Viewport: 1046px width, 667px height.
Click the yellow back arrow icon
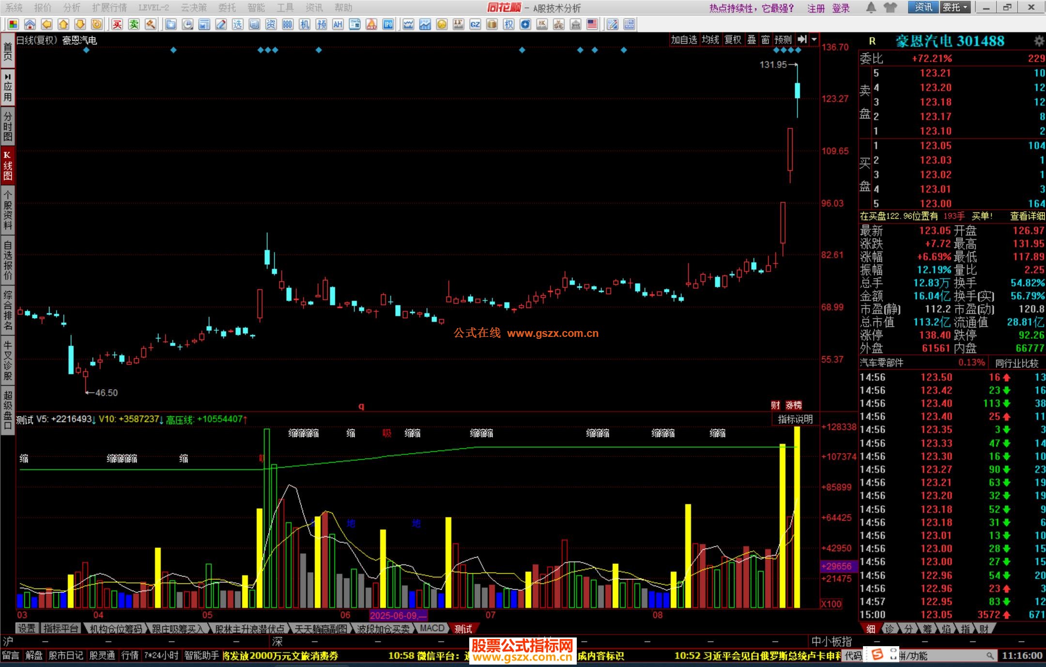pos(46,24)
